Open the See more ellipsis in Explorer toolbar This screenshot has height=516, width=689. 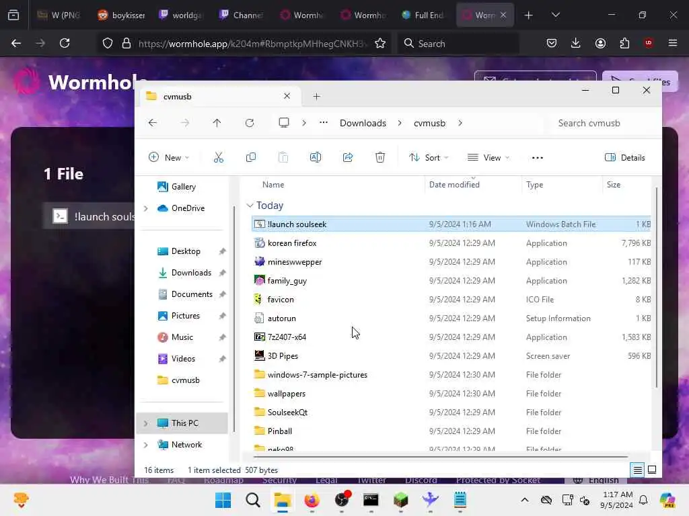pos(538,157)
